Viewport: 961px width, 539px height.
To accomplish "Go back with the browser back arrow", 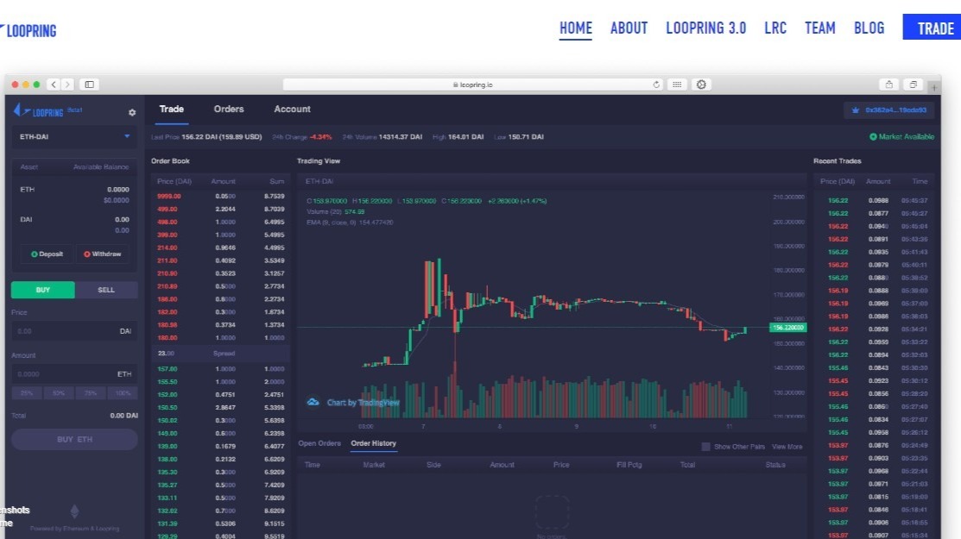I will tap(54, 85).
